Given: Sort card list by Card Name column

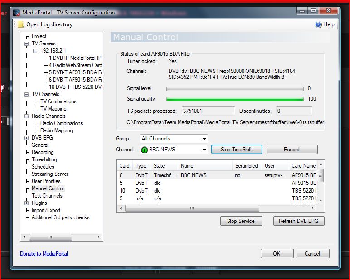Looking at the screenshot, I should pos(303,166).
